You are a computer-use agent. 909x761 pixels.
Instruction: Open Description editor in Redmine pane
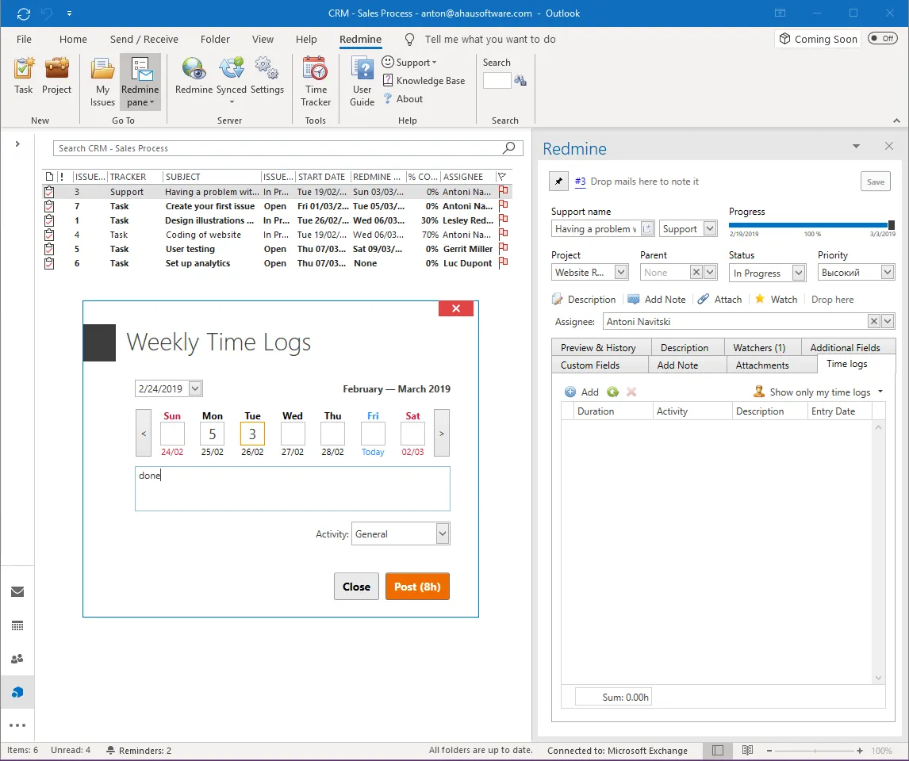click(x=584, y=300)
